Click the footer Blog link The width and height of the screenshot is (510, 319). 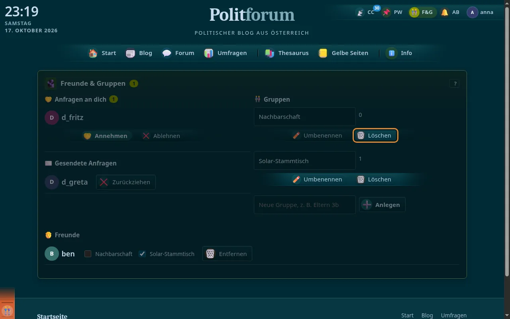tap(427, 315)
